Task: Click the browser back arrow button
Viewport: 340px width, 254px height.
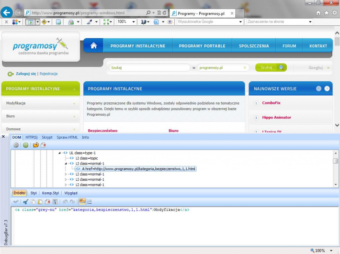Action: [x=7, y=12]
